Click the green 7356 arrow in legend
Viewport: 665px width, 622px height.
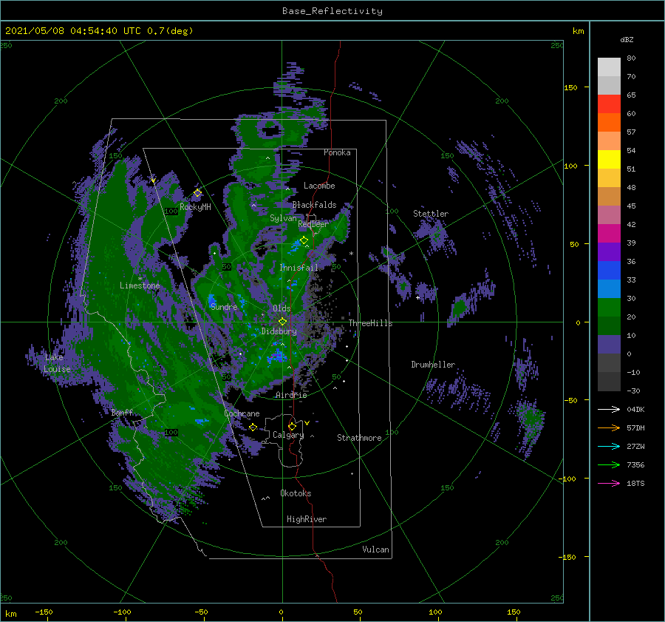(x=609, y=465)
